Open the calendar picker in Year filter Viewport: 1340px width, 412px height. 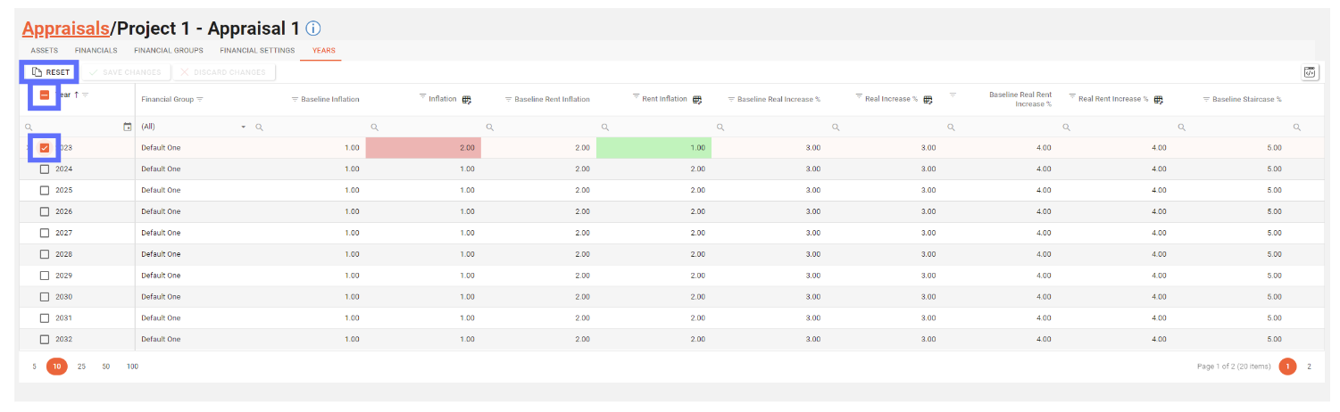point(127,128)
